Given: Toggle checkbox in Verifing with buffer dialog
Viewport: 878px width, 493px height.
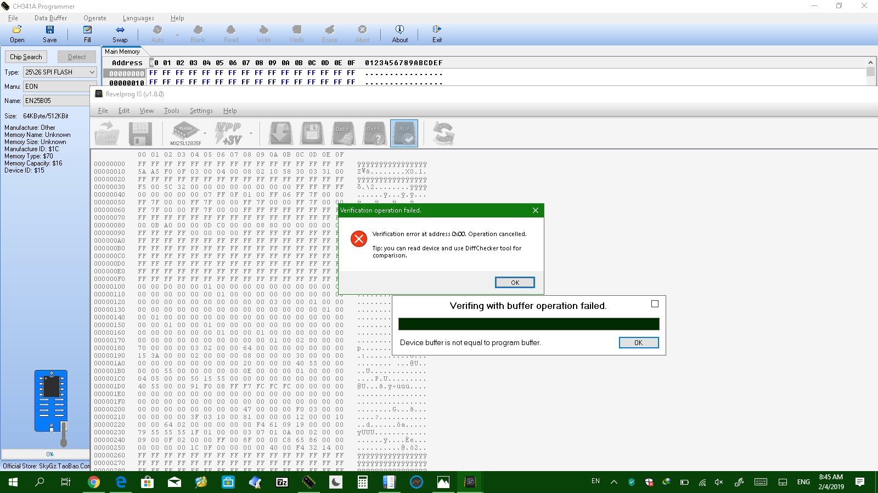Looking at the screenshot, I should coord(655,304).
